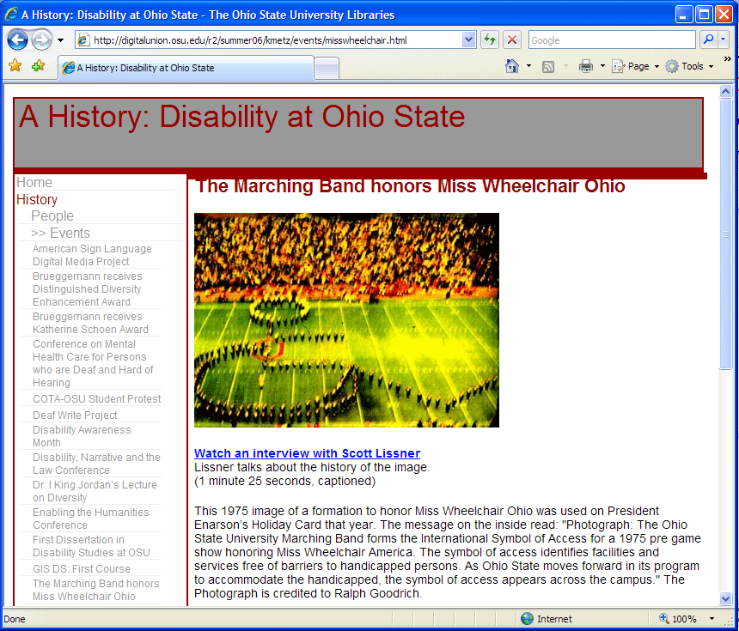739x631 pixels.
Task: Expand the toolbar overflow chevron
Action: pyautogui.click(x=728, y=59)
